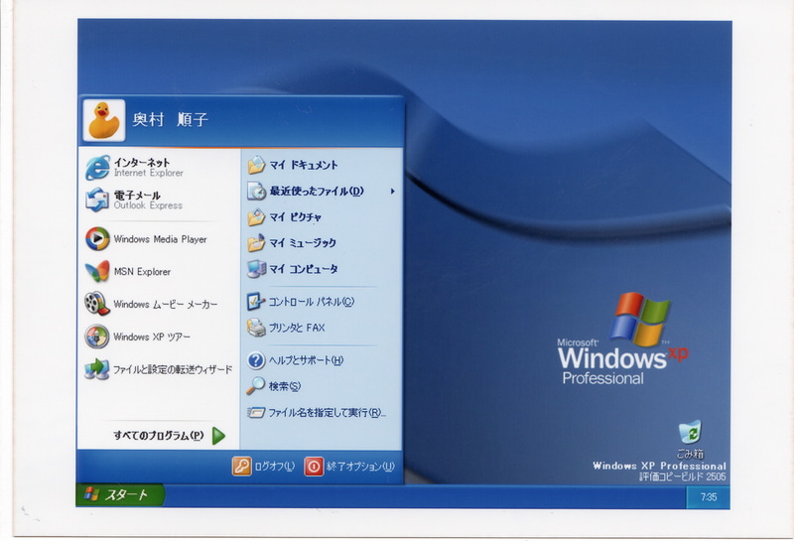Click the 'Windows Media Player' label
794x541 pixels.
tap(160, 239)
